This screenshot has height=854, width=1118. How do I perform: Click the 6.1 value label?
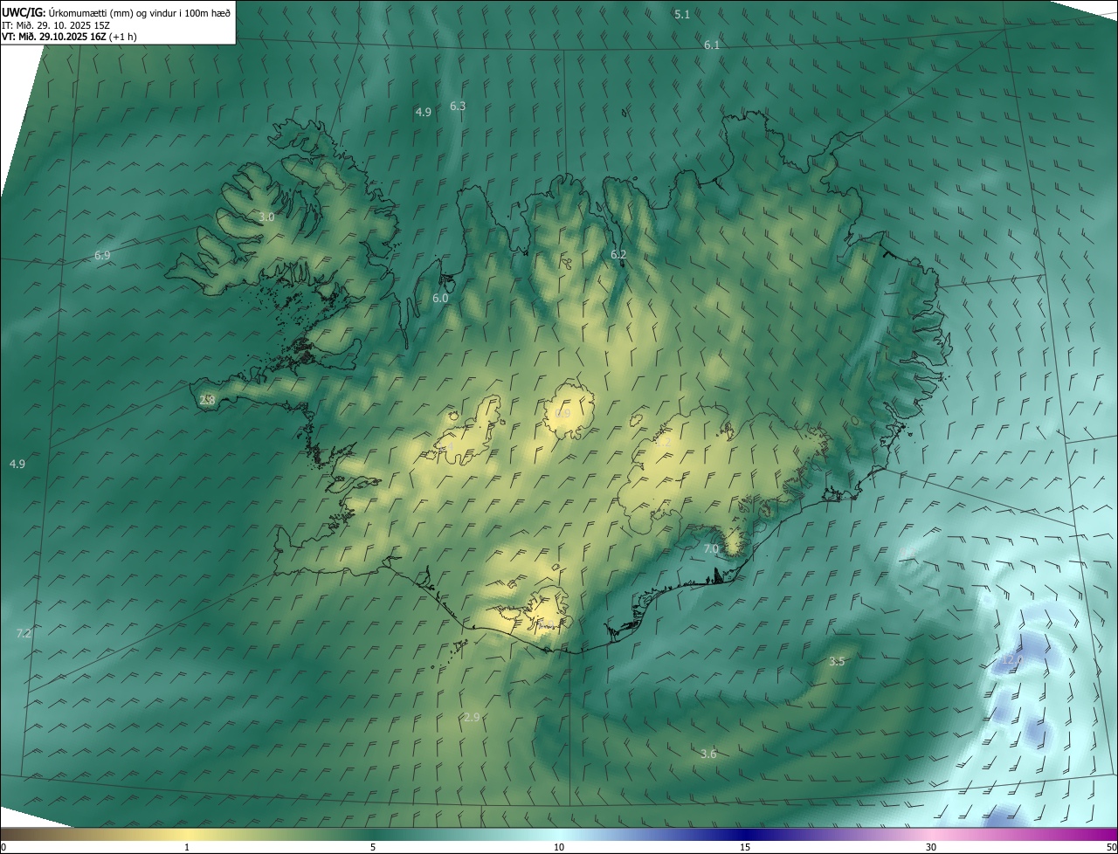[x=711, y=45]
